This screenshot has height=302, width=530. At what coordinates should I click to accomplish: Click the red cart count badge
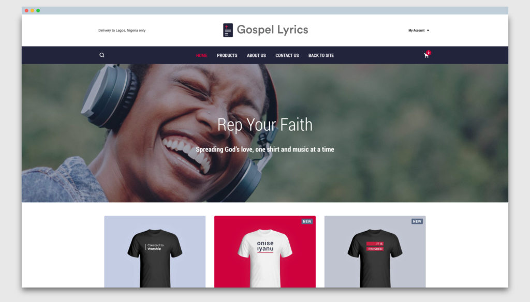[428, 53]
